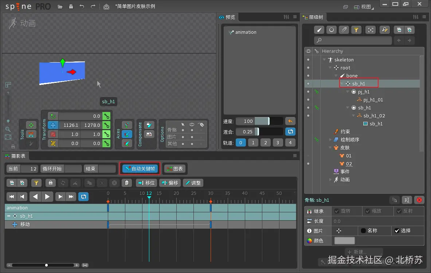The image size is (431, 273).
Task: Expand the 绘制顺序 node
Action: tap(330, 140)
